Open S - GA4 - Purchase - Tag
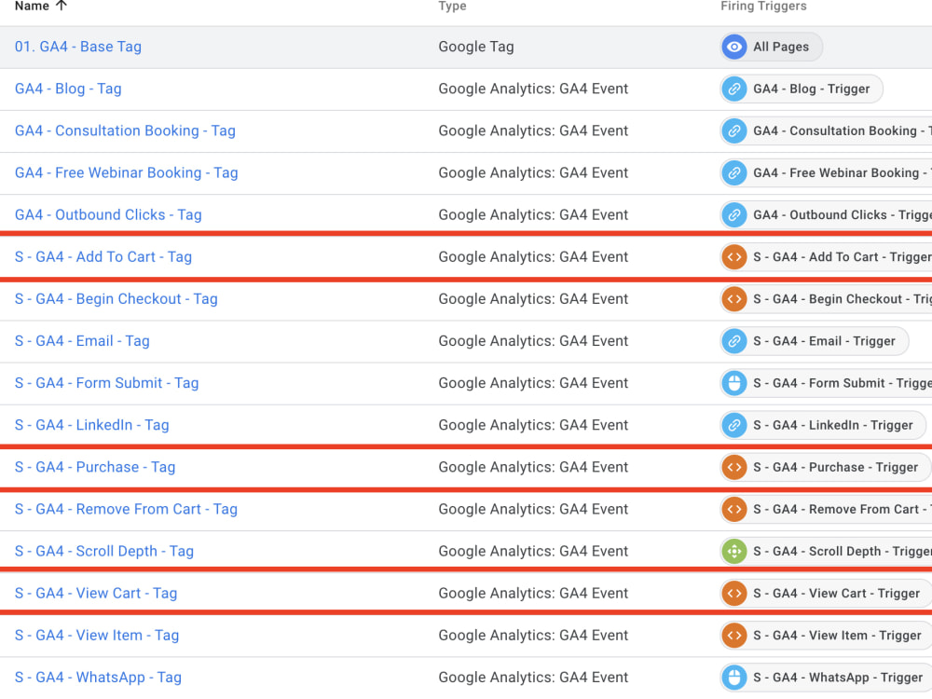Screen dimensions: 932x699 tap(95, 467)
